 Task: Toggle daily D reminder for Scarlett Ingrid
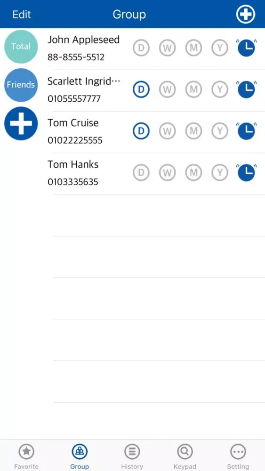point(141,89)
